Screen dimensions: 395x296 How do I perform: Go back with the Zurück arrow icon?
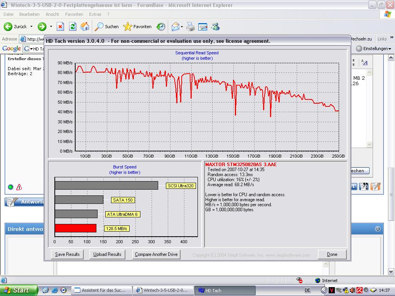tap(8, 27)
